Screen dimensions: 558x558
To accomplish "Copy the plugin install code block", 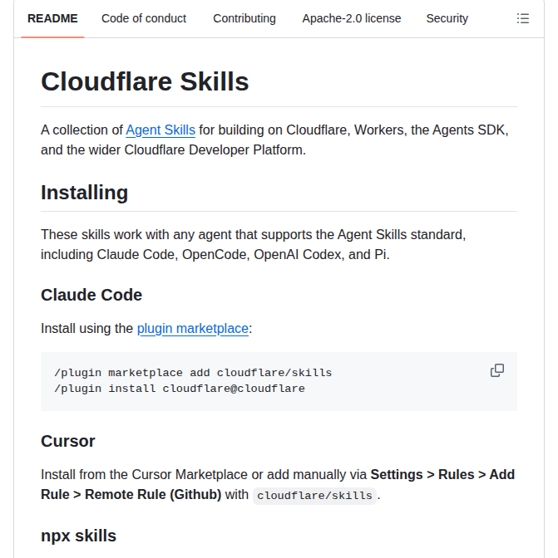I will pos(497,370).
